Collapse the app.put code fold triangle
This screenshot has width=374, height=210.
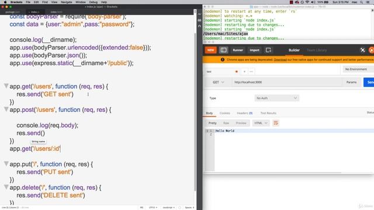(x=6, y=164)
